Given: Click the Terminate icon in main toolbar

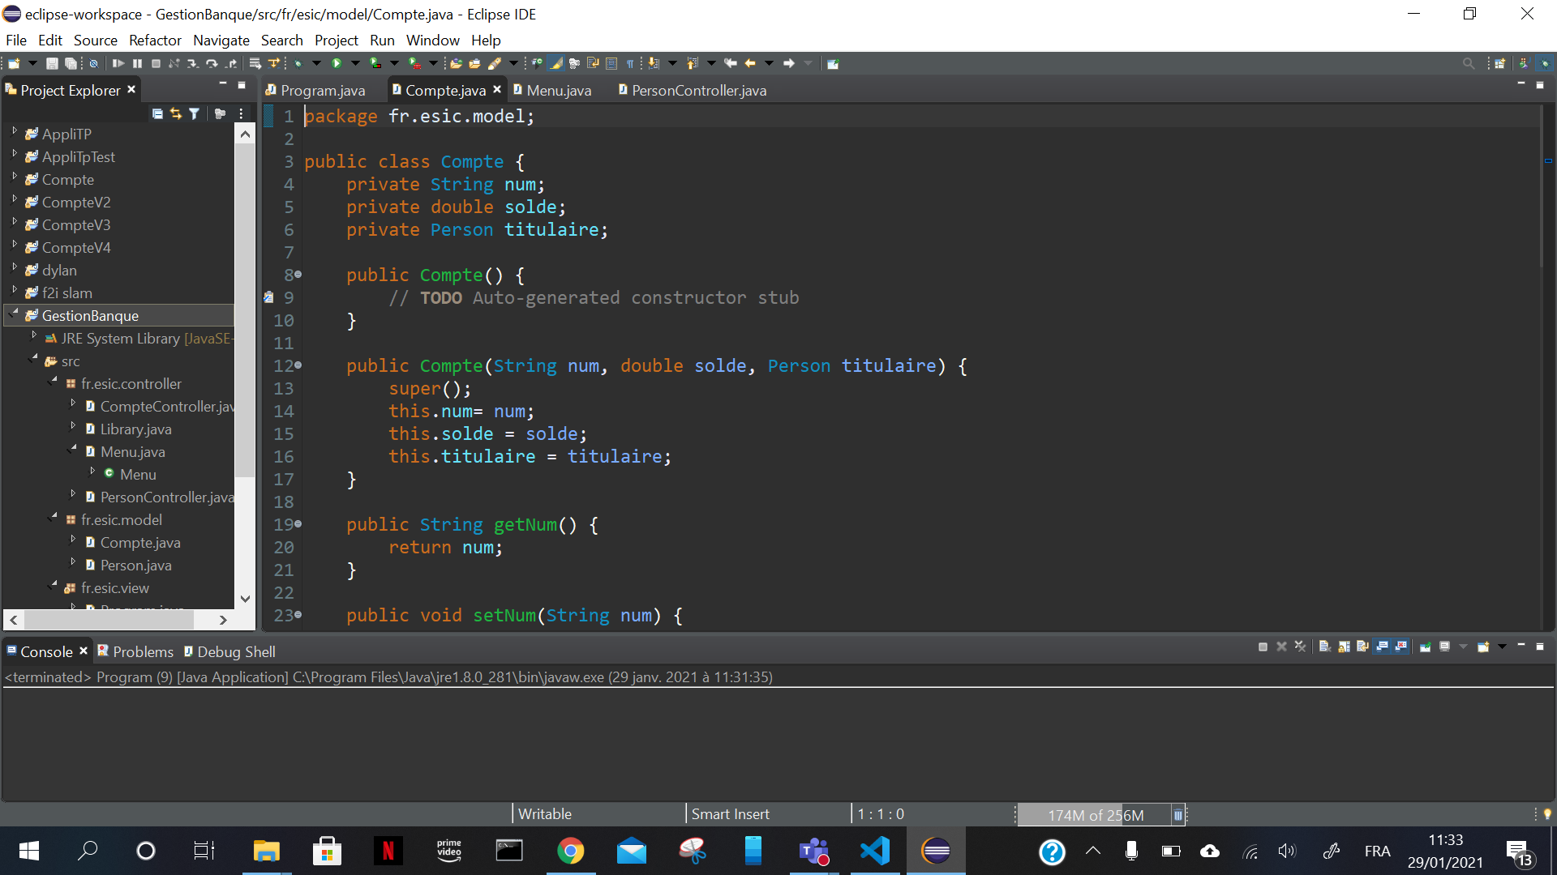Looking at the screenshot, I should click(156, 63).
